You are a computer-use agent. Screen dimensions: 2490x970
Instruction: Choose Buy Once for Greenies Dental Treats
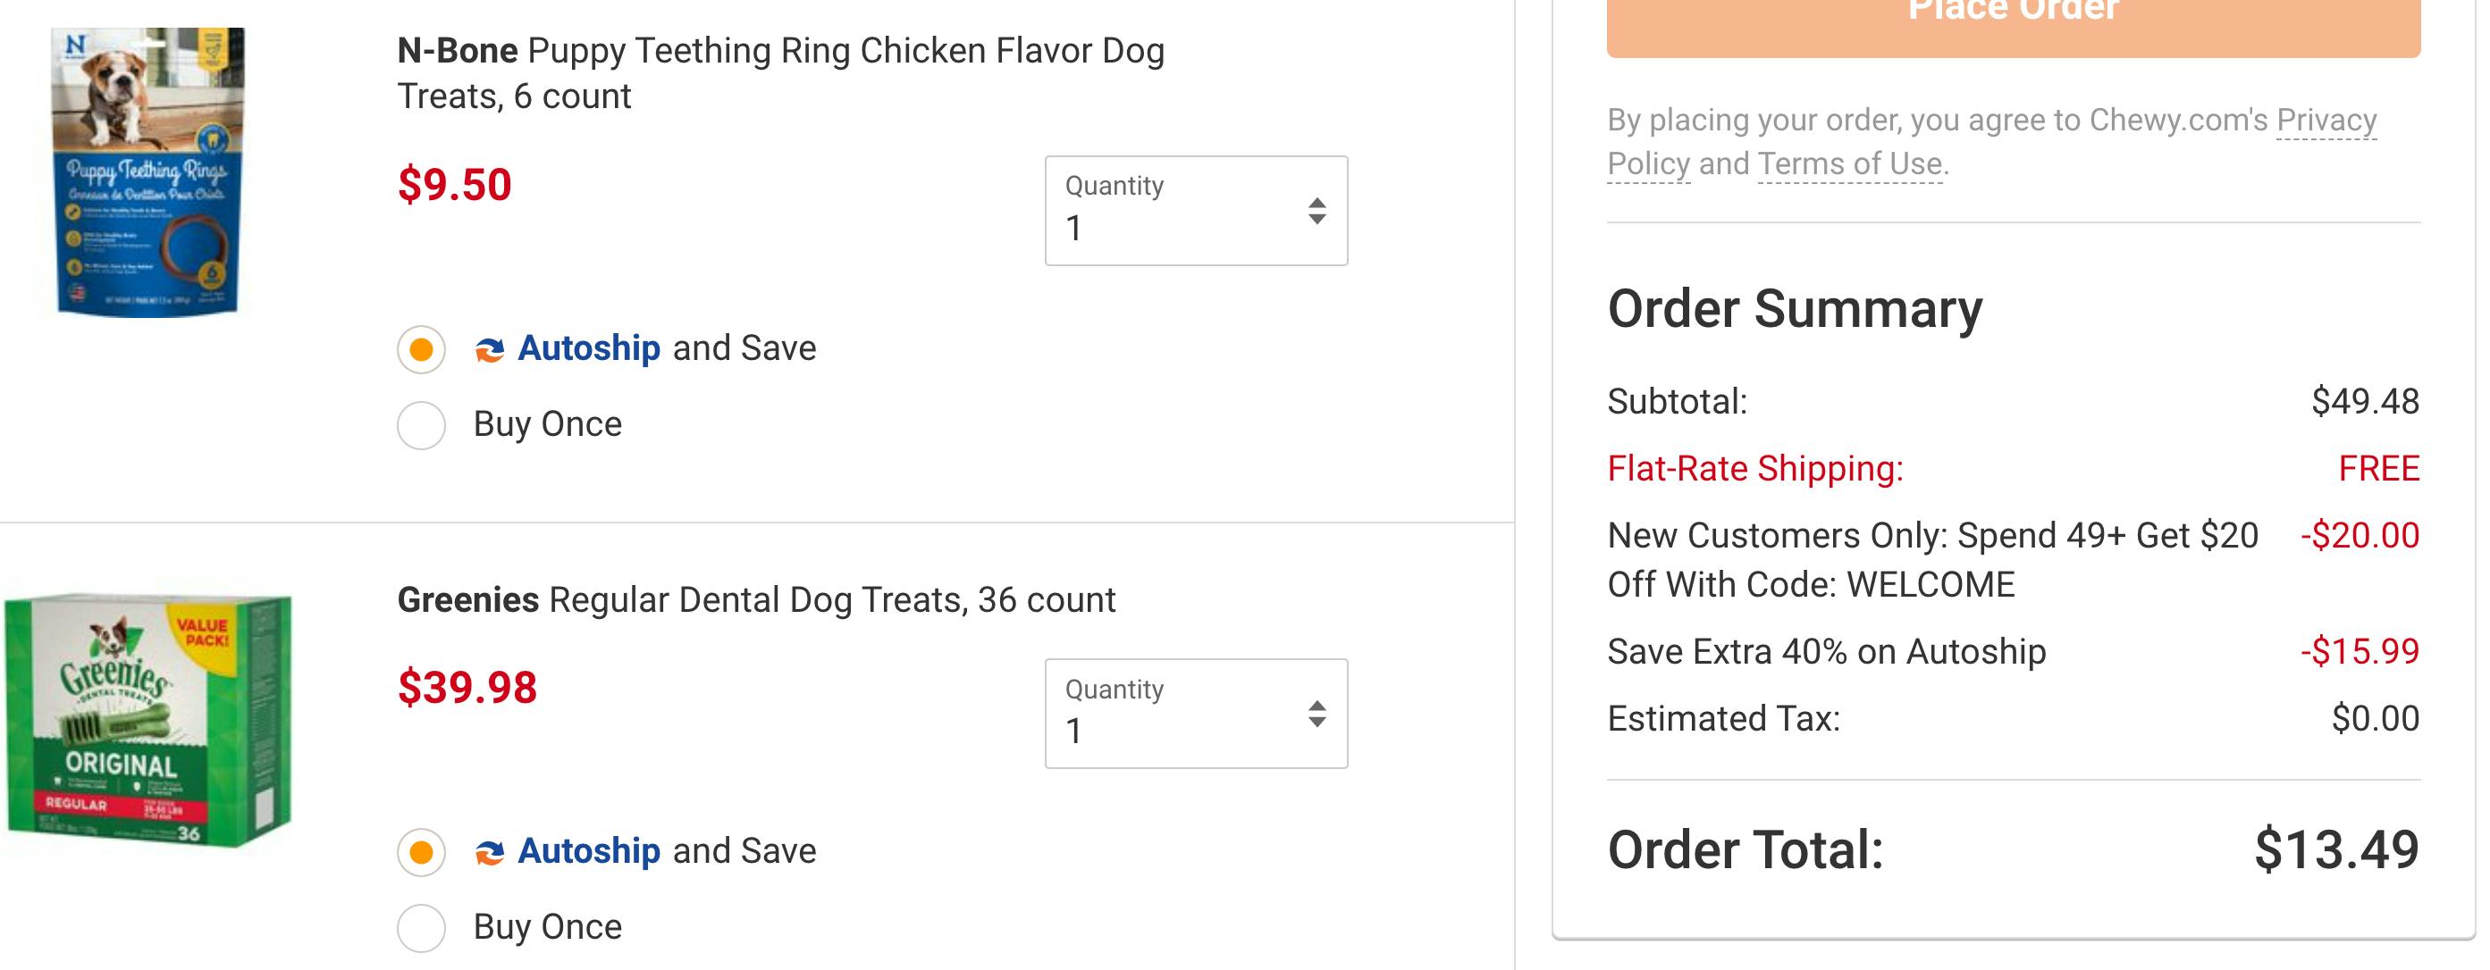[x=422, y=927]
